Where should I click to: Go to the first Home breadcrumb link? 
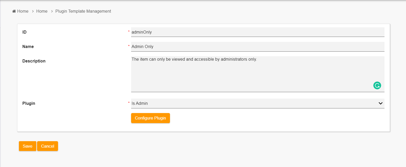(23, 11)
